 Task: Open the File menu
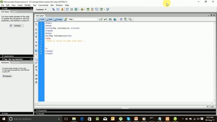coord(2,5)
